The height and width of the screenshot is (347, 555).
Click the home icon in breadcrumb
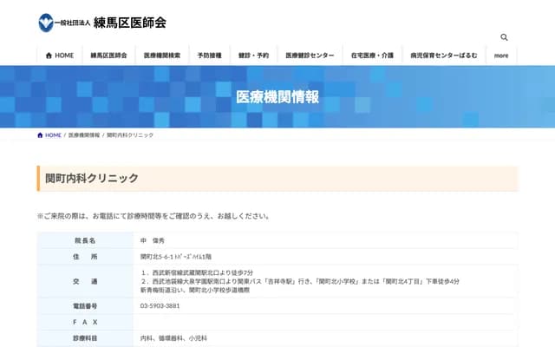click(x=40, y=135)
